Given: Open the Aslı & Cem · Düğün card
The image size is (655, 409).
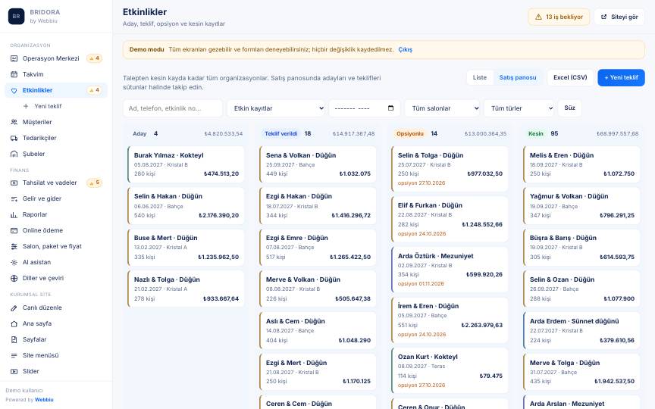Looking at the screenshot, I should [318, 330].
